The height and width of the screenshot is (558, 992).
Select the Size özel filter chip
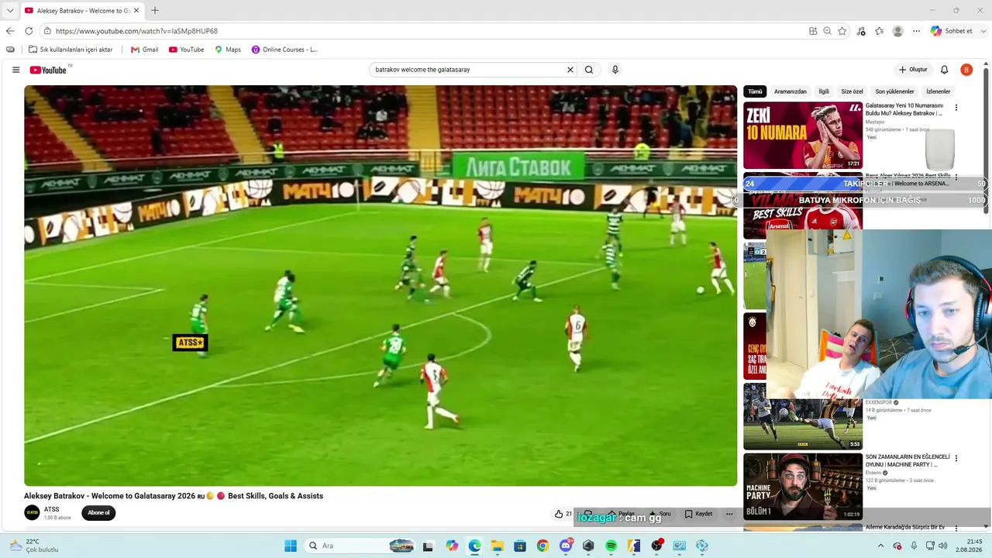tap(852, 91)
